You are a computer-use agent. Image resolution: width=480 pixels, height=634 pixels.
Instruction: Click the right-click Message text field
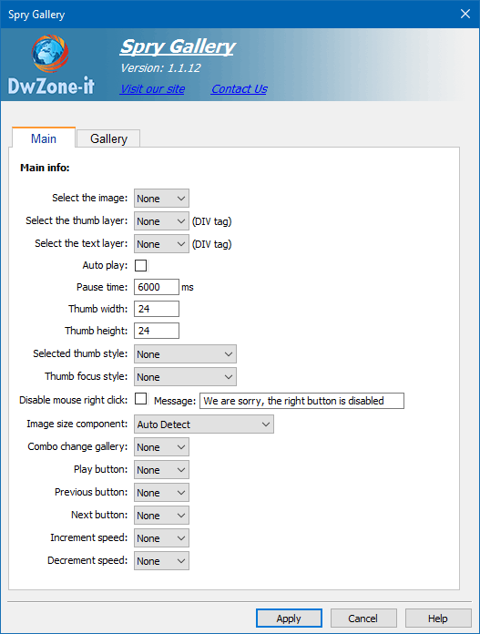301,401
